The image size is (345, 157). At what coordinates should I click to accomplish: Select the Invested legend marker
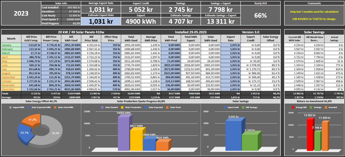(326, 107)
